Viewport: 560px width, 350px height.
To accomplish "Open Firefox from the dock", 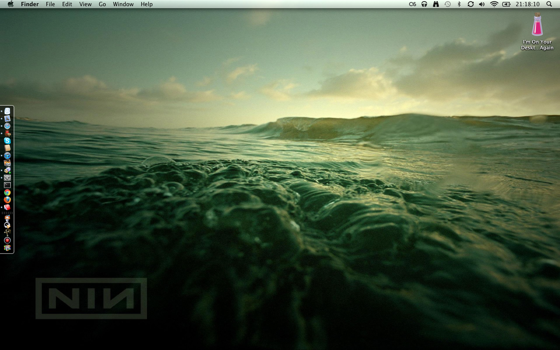I will [7, 199].
